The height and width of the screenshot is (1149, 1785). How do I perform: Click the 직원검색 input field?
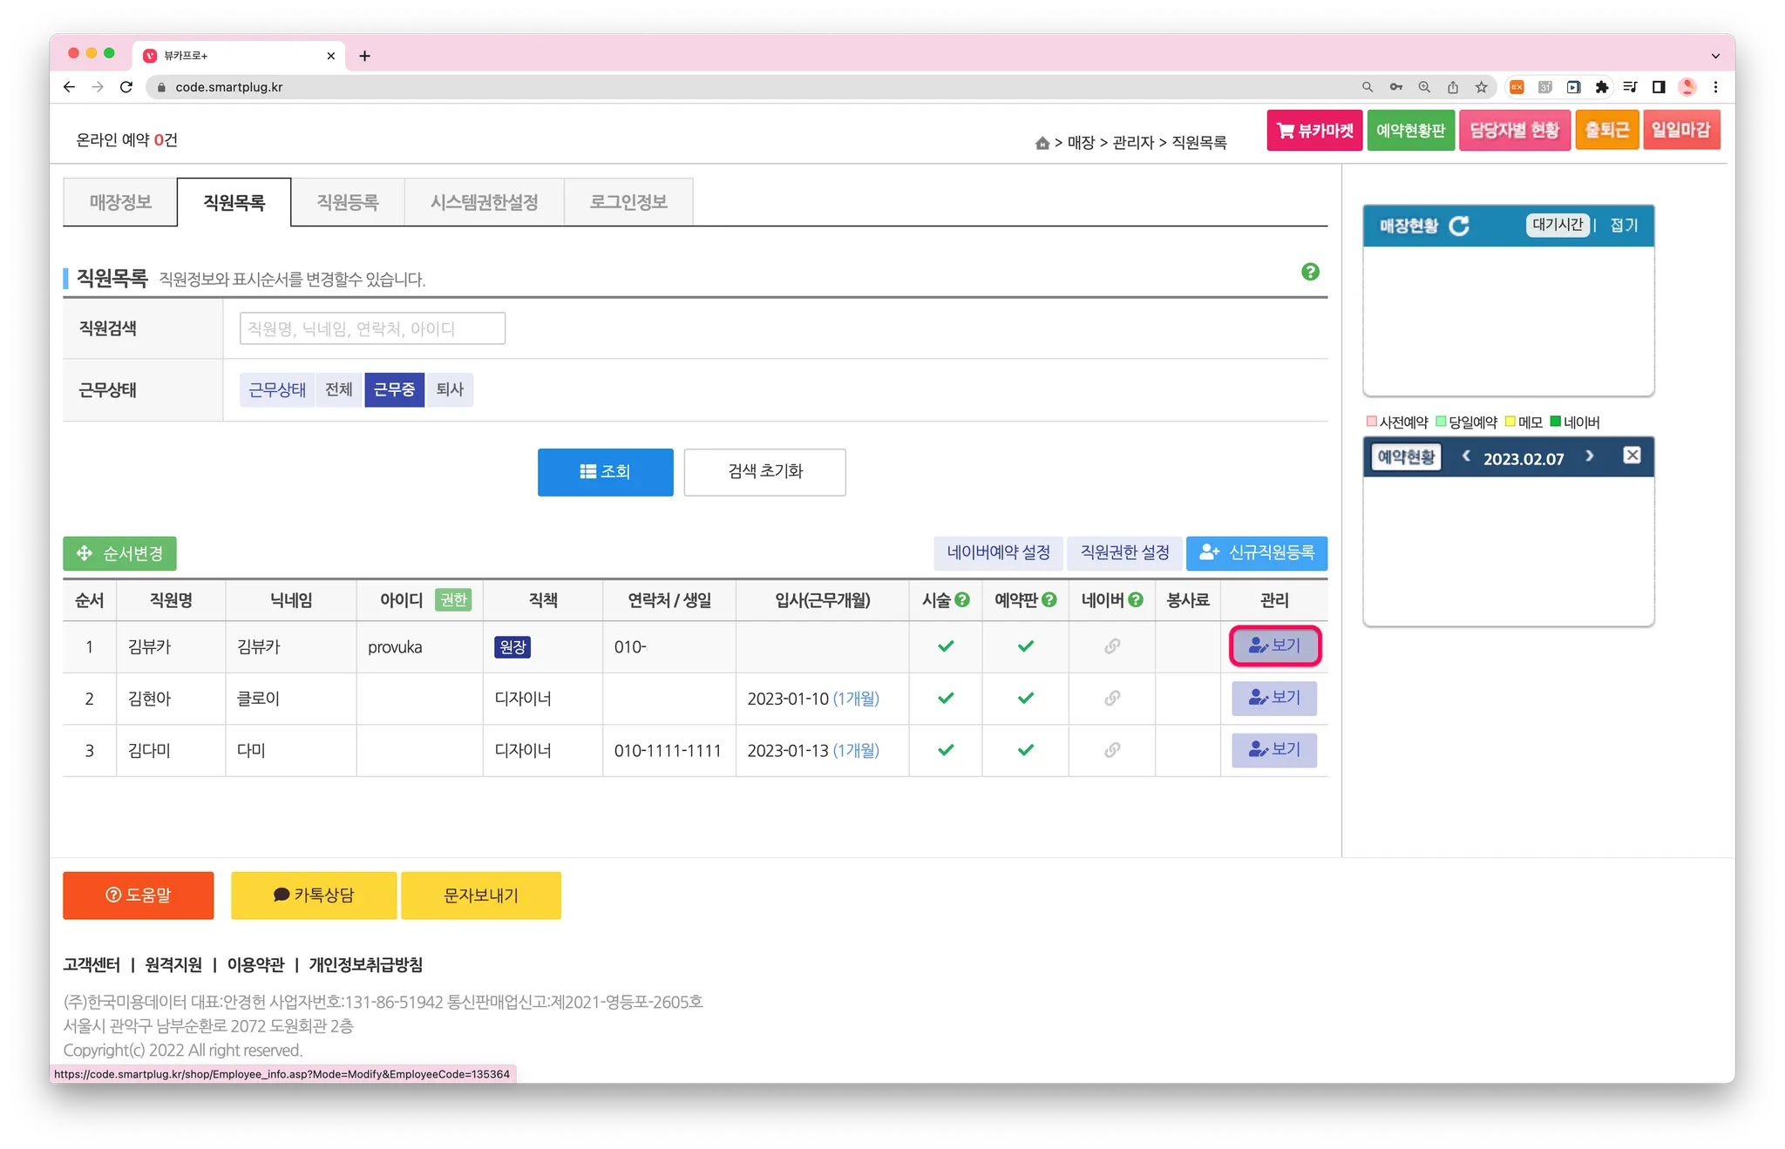point(372,328)
